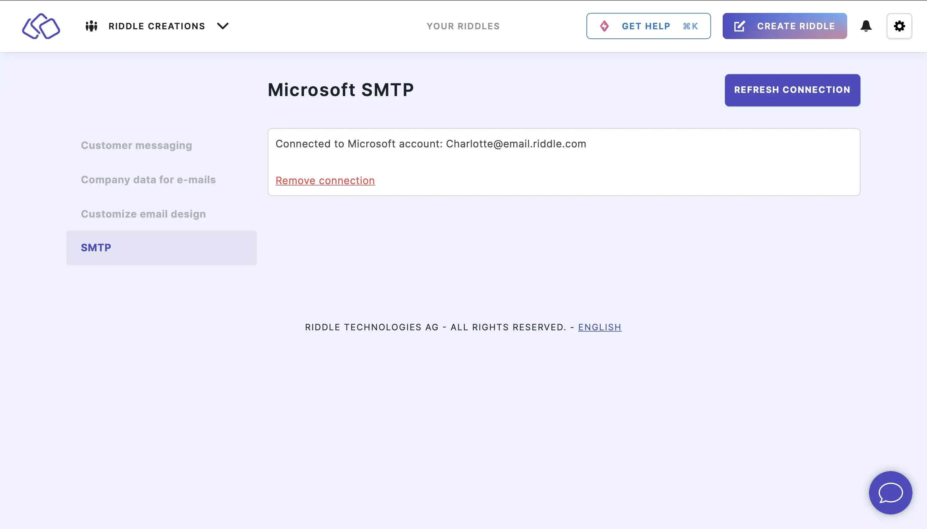
Task: Select Company data for e-mails
Action: (148, 179)
